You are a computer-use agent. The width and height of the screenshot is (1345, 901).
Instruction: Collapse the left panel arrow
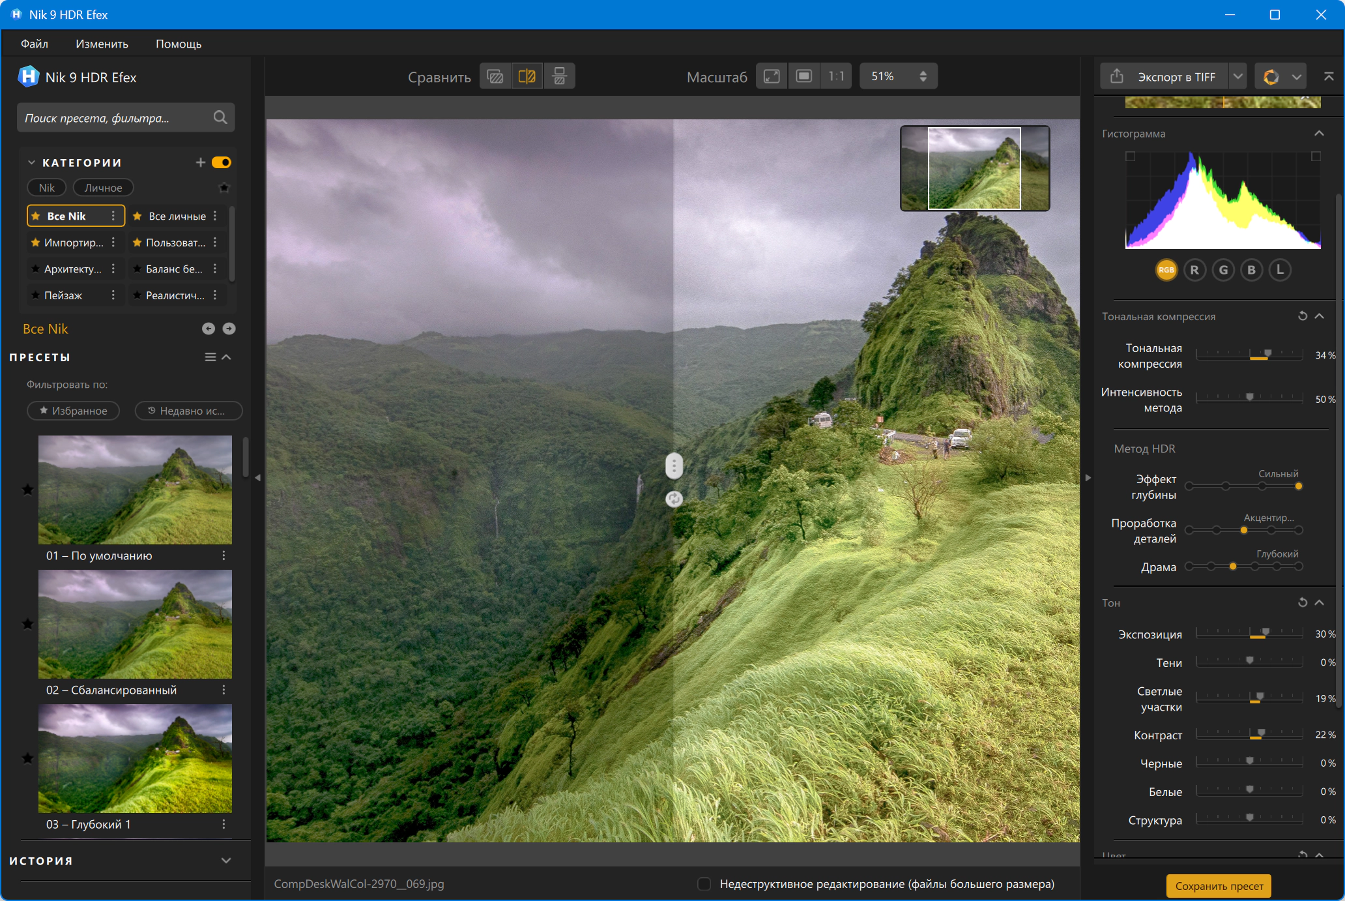point(258,478)
